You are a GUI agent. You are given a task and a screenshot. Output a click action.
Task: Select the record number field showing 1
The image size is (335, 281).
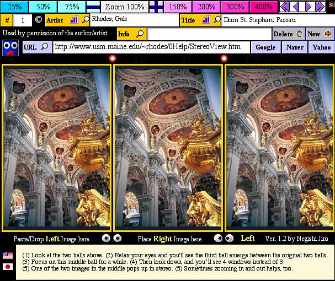click(x=23, y=20)
